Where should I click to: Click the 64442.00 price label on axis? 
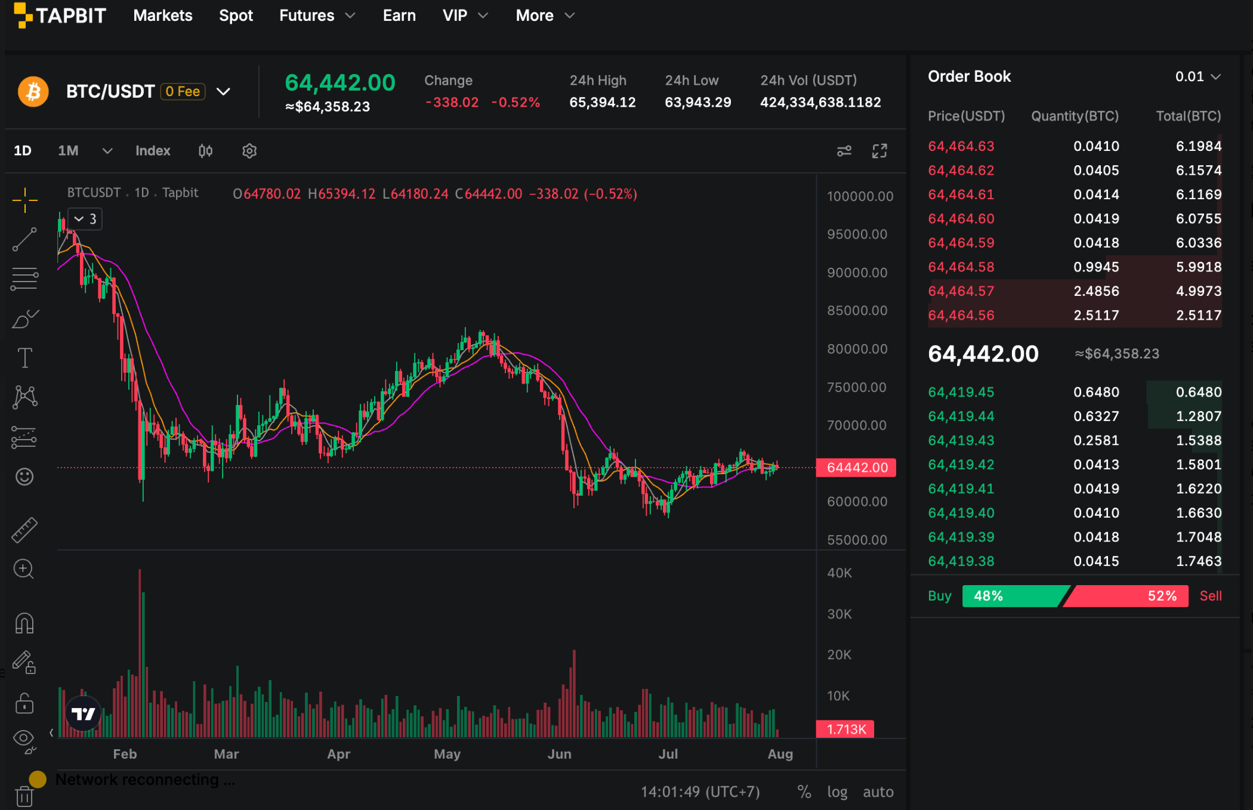click(x=857, y=468)
